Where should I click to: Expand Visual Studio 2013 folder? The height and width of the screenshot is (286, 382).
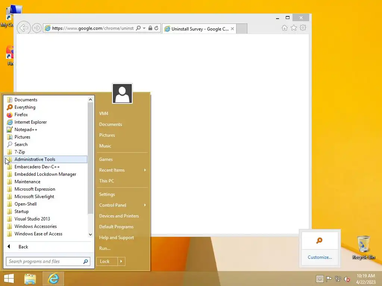click(x=46, y=219)
